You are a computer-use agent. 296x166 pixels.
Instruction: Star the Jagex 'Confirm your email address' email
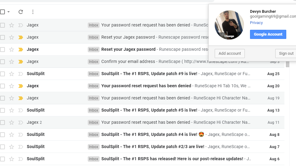[12, 62]
